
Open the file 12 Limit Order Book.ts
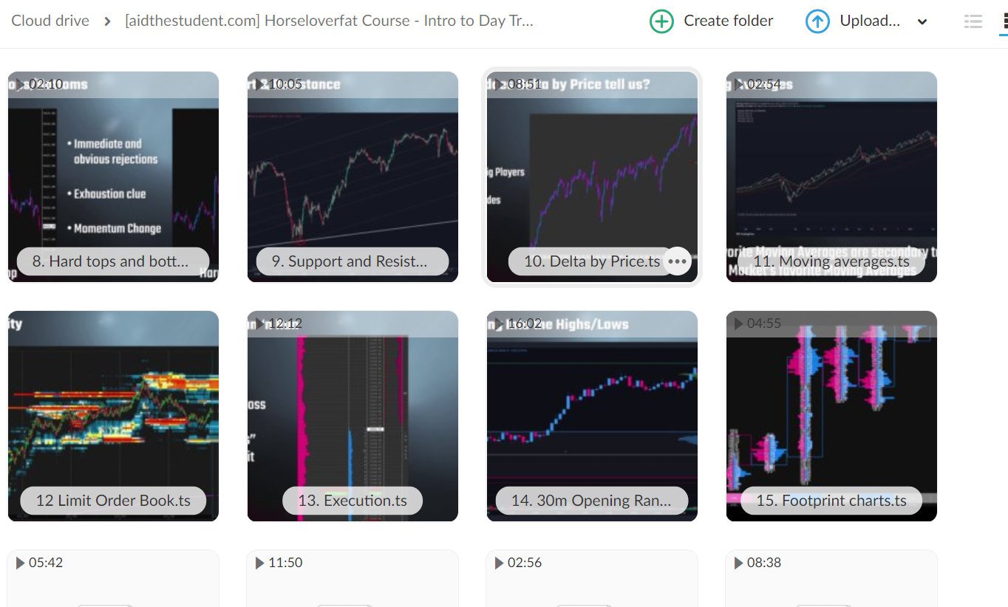pos(112,415)
